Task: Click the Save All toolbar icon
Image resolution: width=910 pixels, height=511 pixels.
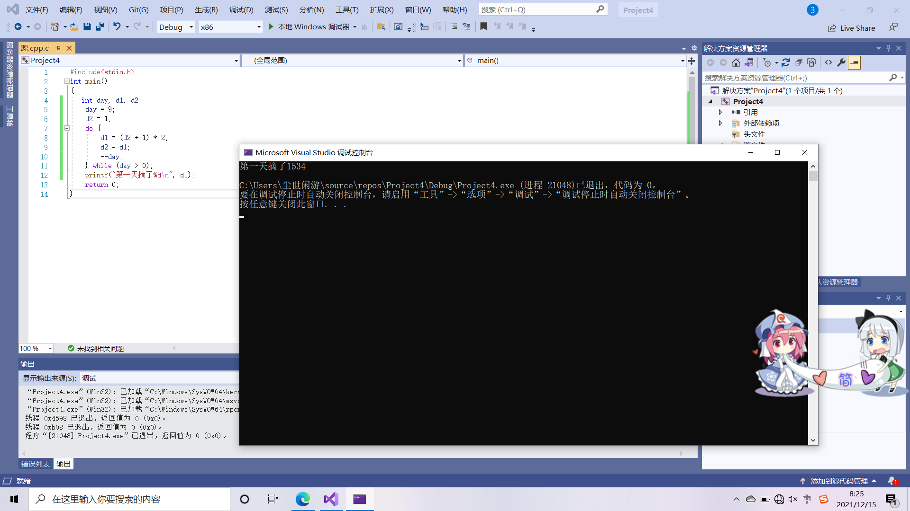Action: coord(100,27)
